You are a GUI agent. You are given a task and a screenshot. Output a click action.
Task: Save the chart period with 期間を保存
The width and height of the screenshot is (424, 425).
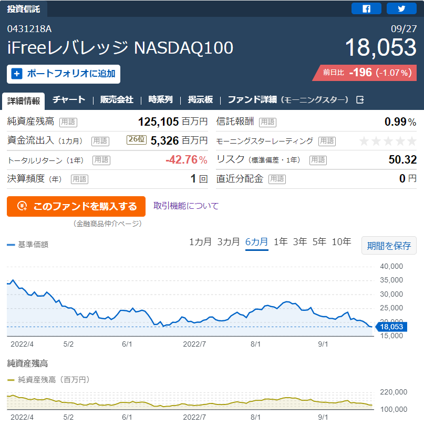(x=389, y=246)
